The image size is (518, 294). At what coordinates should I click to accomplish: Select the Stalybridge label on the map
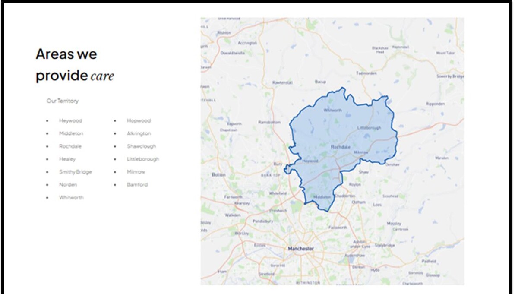coord(385,246)
